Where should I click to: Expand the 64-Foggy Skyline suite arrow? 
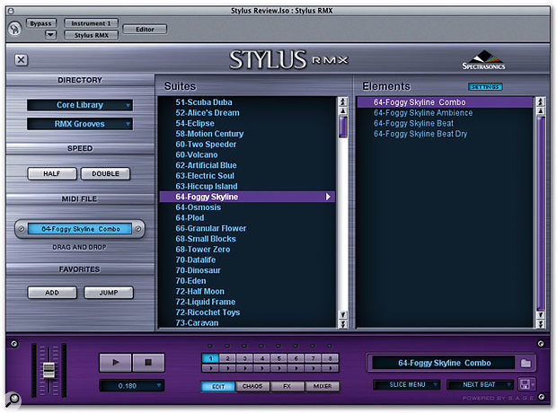(328, 197)
